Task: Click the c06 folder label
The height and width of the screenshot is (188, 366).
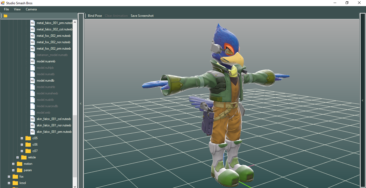Action: pos(35,145)
